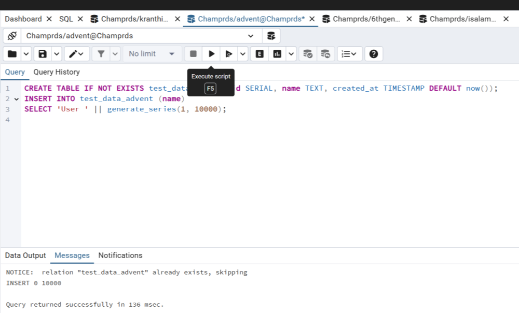Open the Champrds/advent@Champrds connection dropdown

pyautogui.click(x=142, y=36)
